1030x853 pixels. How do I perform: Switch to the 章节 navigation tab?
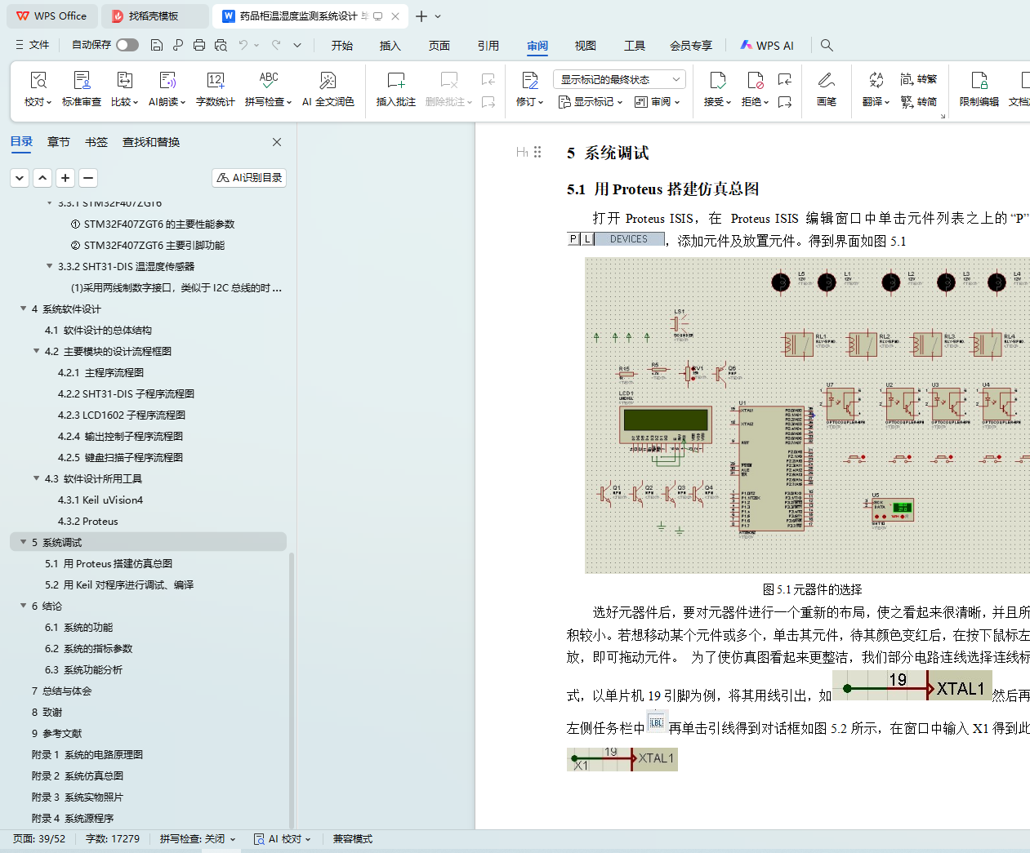point(59,142)
